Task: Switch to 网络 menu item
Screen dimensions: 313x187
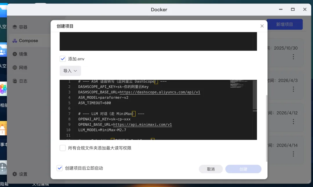Action: coord(30,68)
